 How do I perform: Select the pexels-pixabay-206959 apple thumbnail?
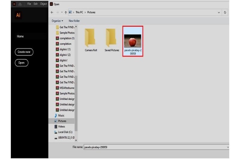click(133, 41)
